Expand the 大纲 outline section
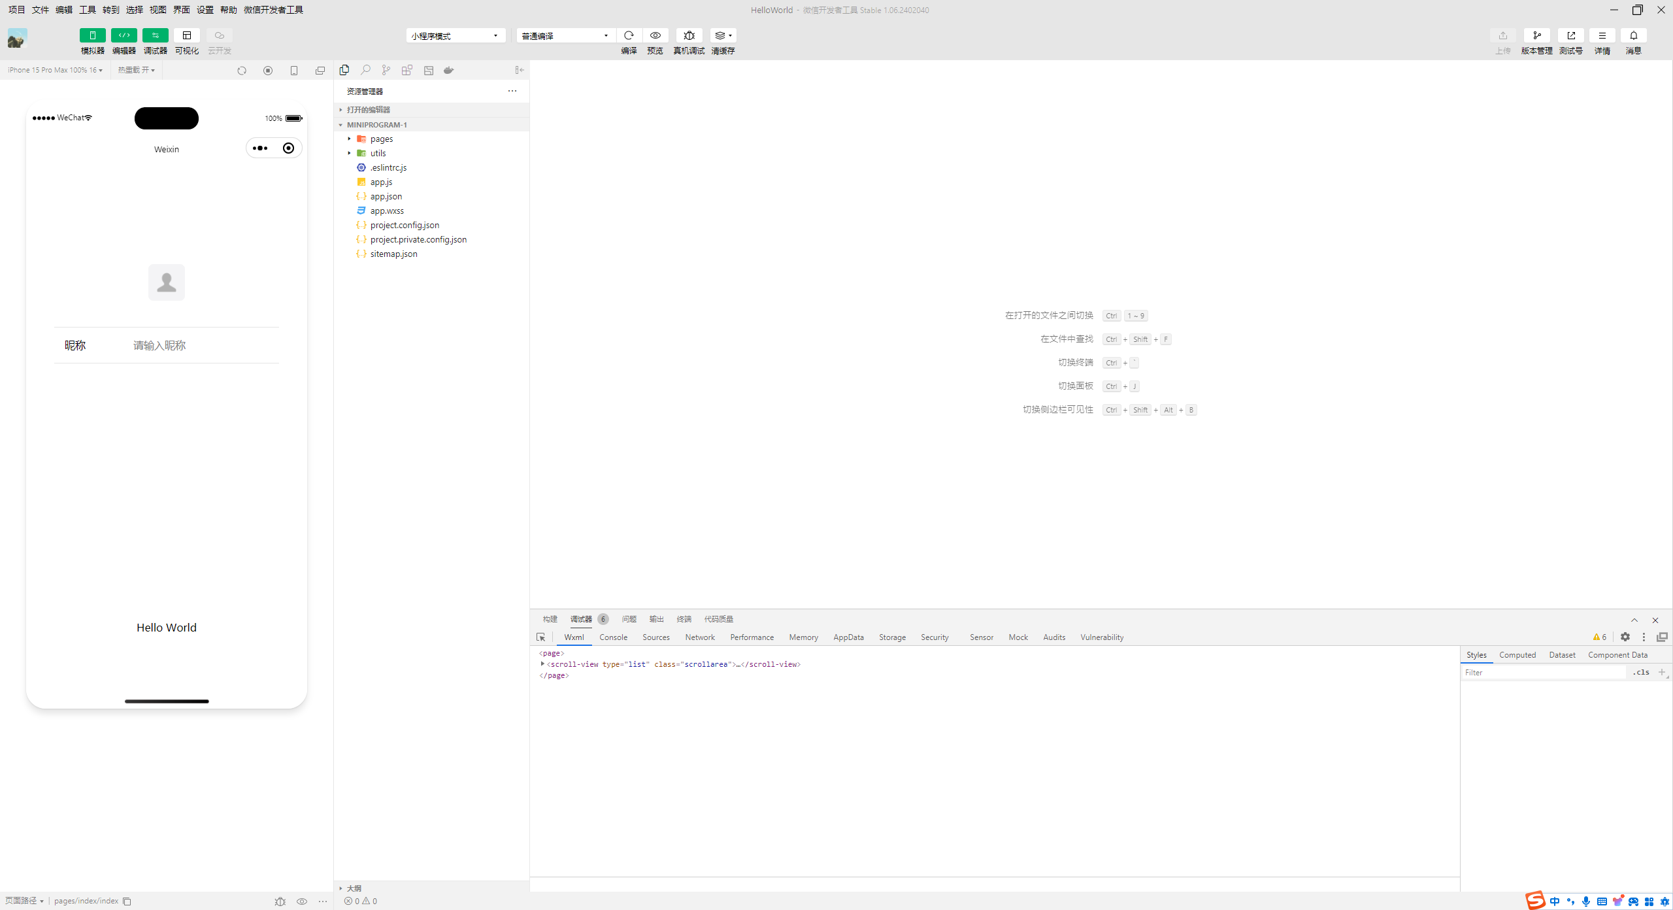 coord(431,888)
